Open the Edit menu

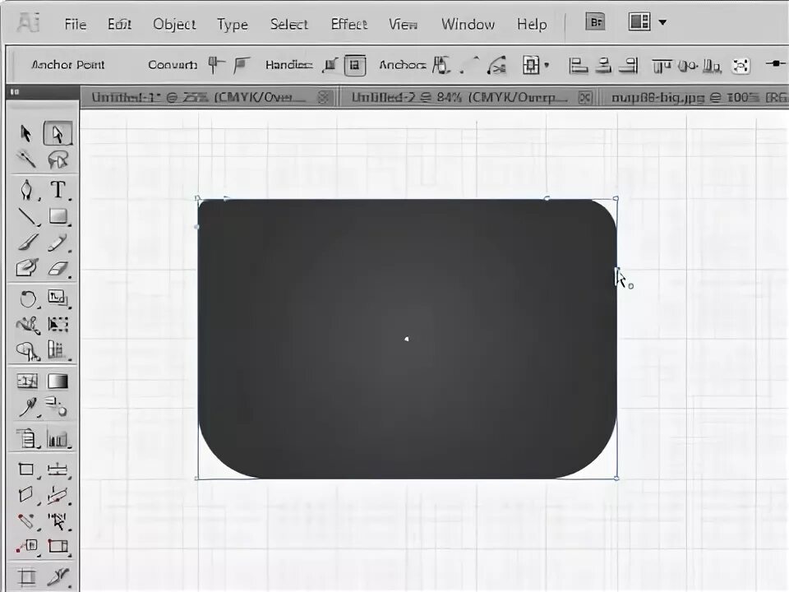[119, 24]
